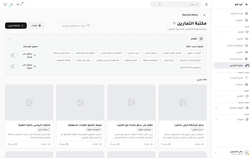Open the notifications bell
Viewport: 252px width, 158px height.
pos(12,4)
